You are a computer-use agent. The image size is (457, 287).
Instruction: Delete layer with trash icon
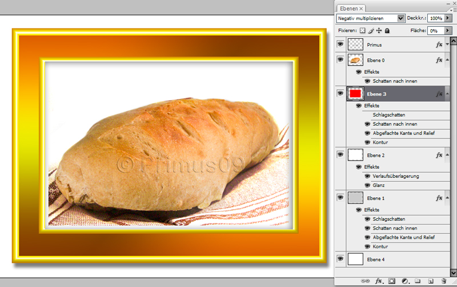[444, 281]
